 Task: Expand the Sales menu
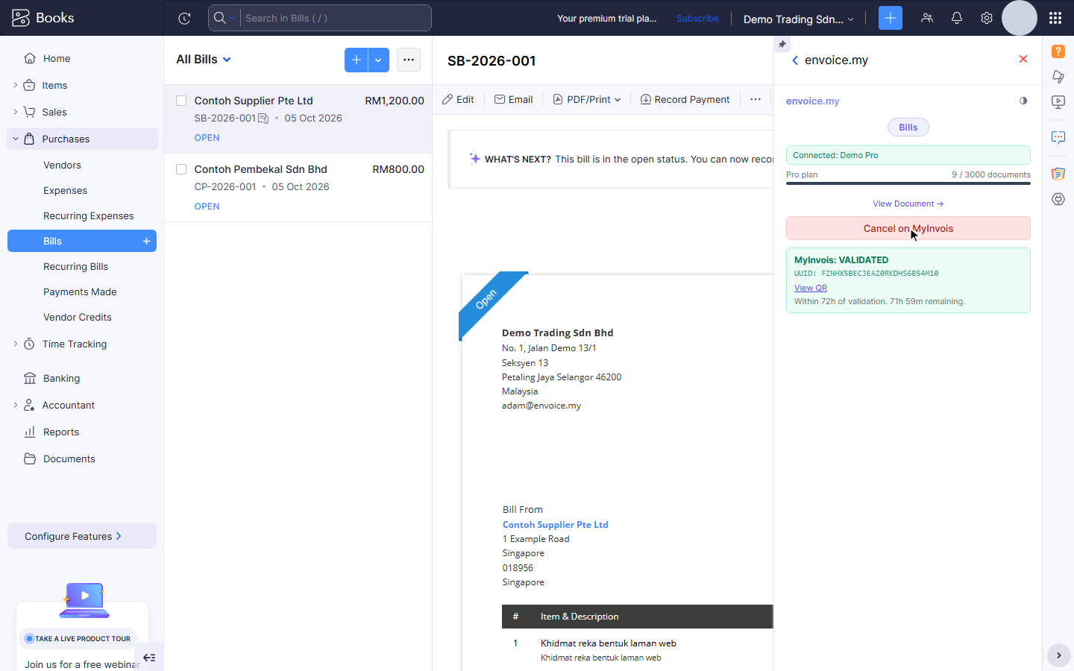(16, 112)
